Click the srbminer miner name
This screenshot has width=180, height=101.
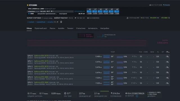[x=31, y=12]
